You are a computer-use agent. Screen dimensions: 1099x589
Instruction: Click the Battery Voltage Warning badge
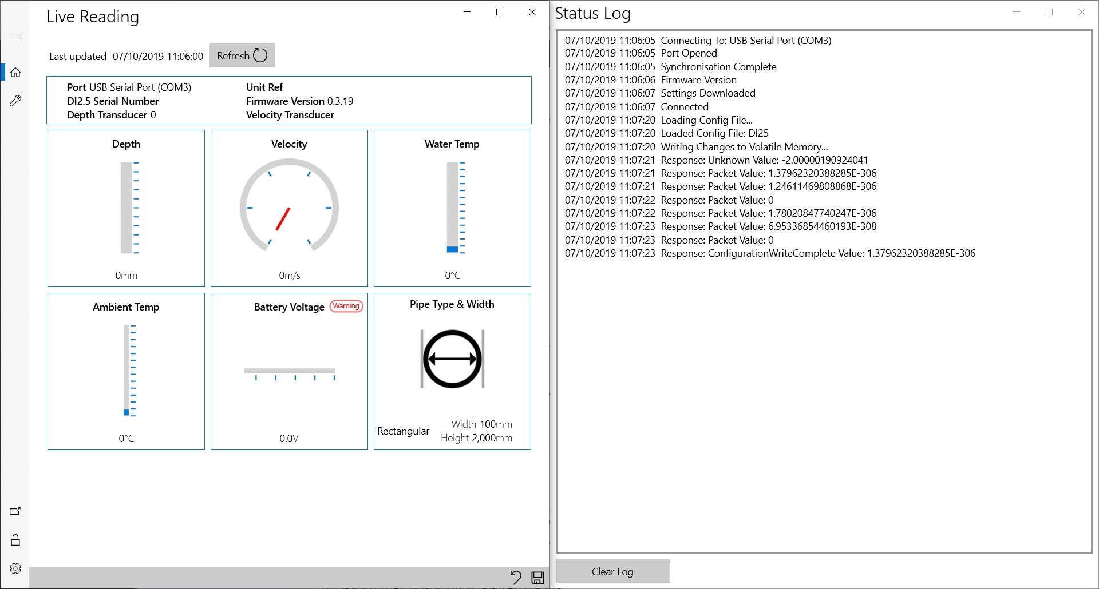(346, 306)
